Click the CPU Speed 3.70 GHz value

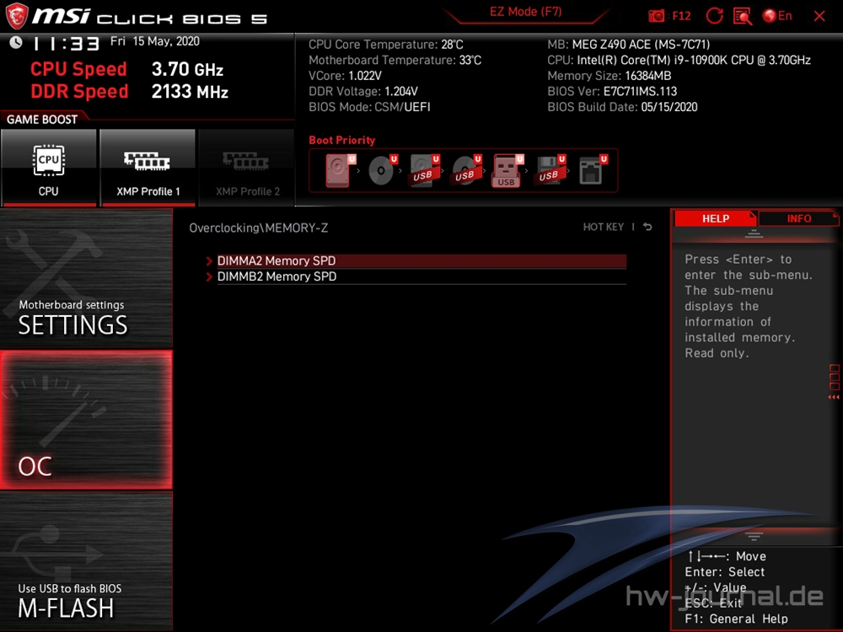click(187, 69)
